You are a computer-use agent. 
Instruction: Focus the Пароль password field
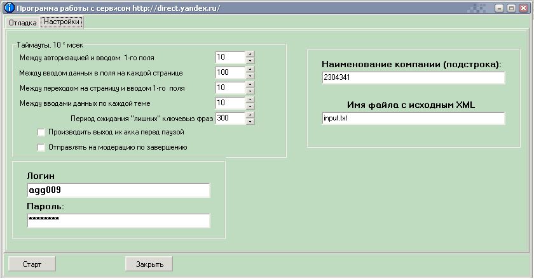[118, 221]
